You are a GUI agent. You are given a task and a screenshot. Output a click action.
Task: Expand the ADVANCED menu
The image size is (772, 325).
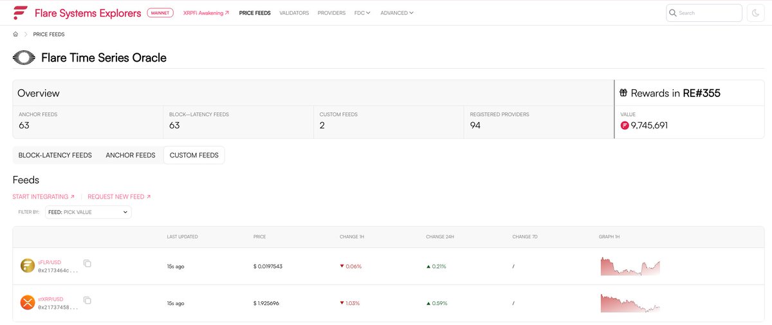(x=397, y=13)
